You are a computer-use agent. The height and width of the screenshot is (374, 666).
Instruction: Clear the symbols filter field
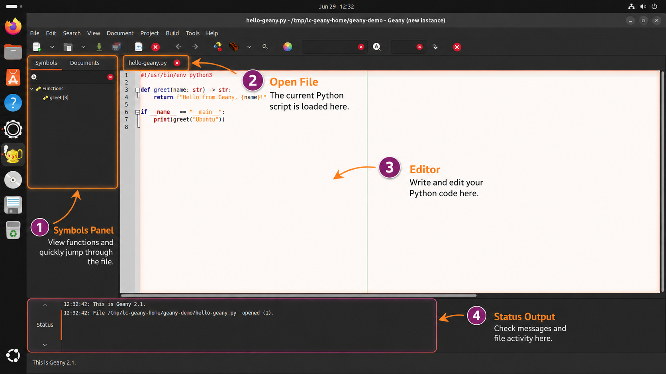coord(110,77)
